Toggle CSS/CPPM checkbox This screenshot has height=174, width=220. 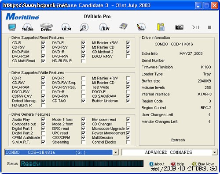[x=83, y=137]
